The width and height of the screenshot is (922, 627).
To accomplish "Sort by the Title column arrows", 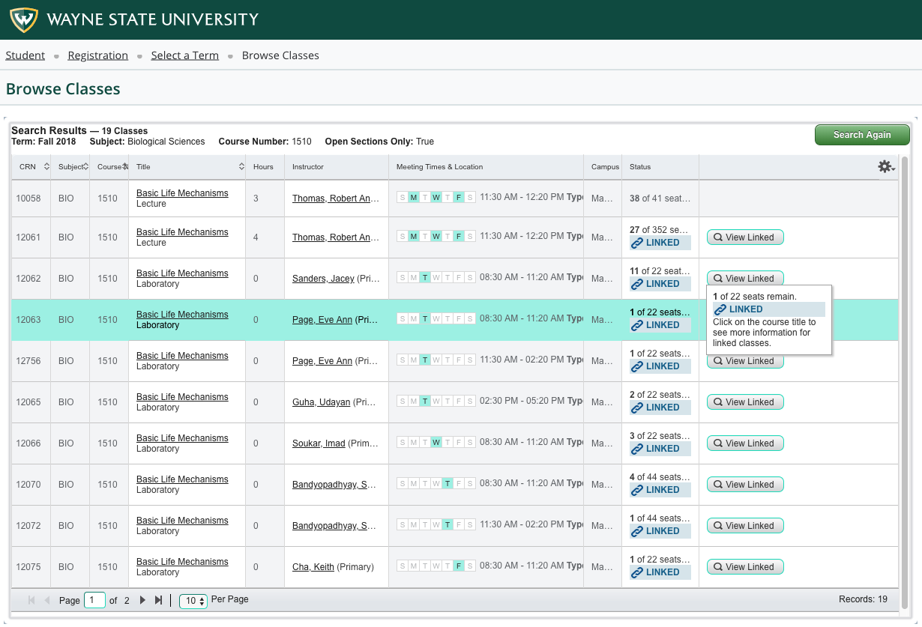I will pyautogui.click(x=241, y=166).
